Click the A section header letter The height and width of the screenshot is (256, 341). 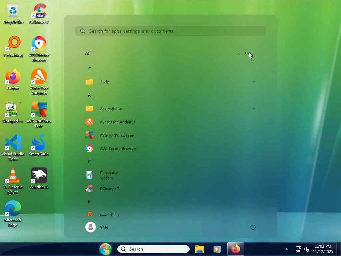89,95
